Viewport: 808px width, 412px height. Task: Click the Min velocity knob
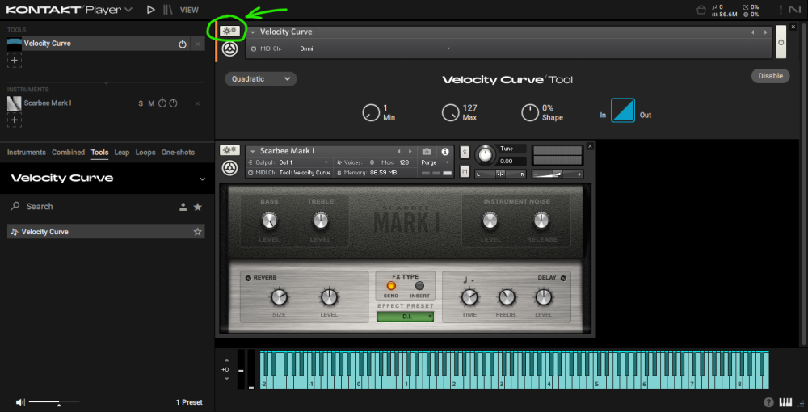pos(371,113)
